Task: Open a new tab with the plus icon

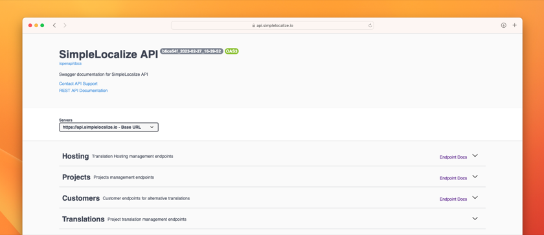Action: (x=514, y=25)
